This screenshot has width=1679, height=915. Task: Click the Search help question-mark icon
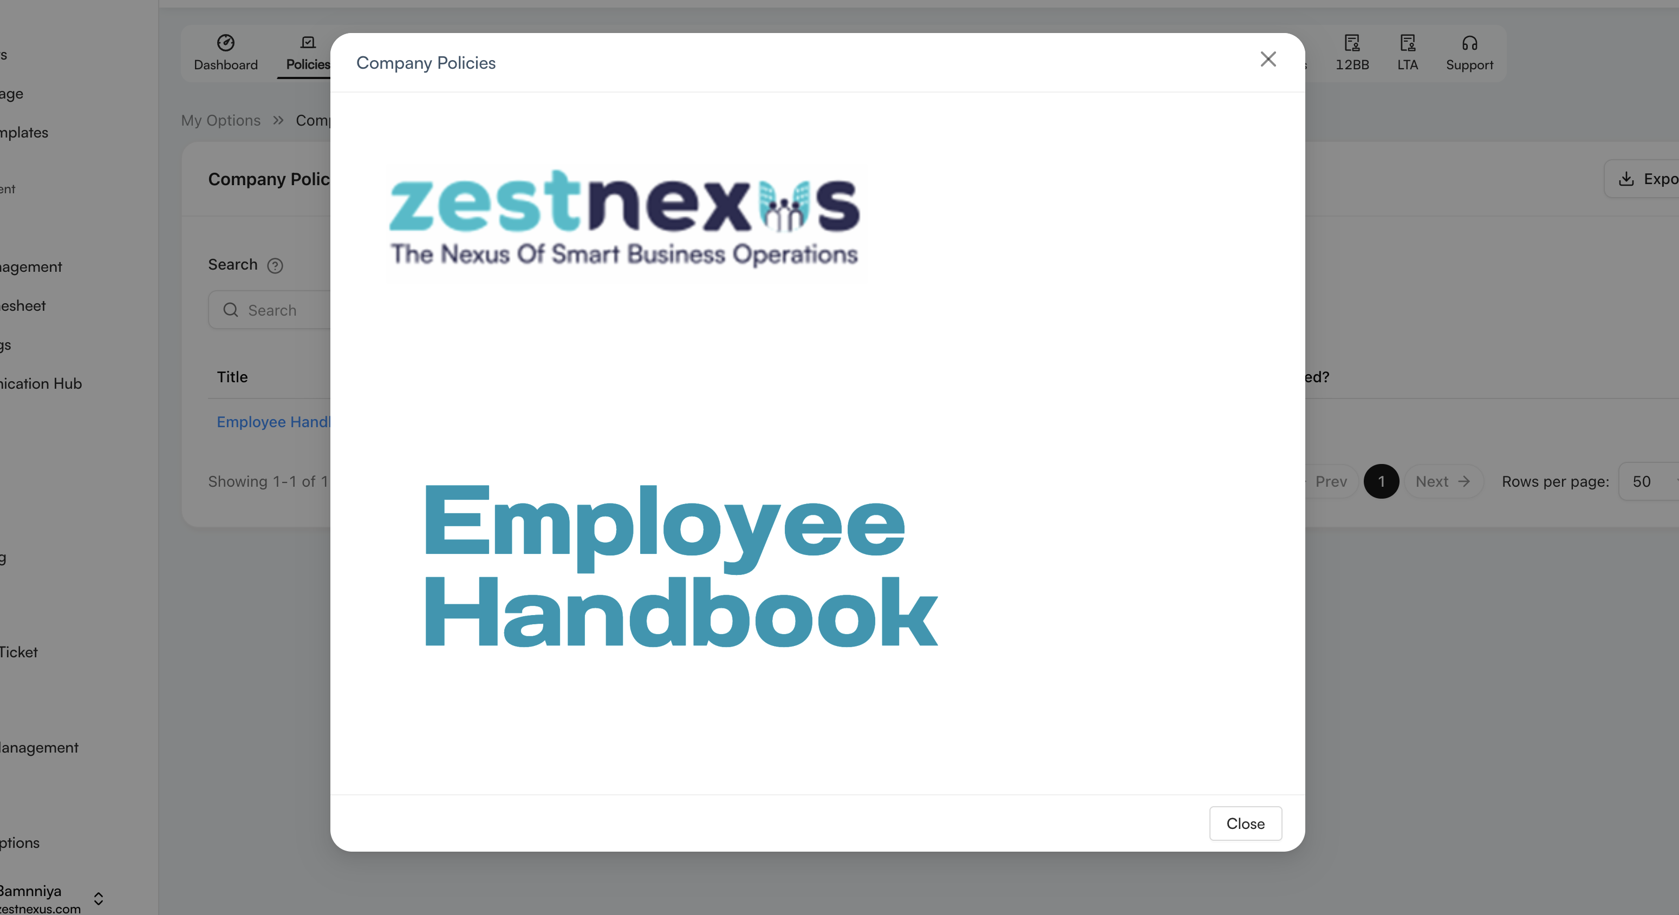pos(275,266)
